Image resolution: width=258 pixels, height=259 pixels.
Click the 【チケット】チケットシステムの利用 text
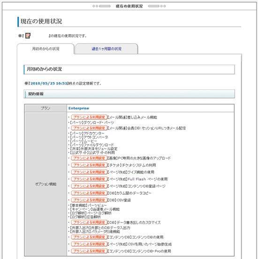(x=132, y=165)
